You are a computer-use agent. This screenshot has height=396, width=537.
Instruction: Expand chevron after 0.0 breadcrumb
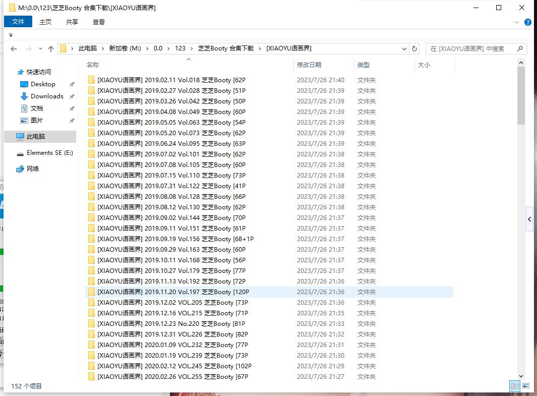[169, 48]
